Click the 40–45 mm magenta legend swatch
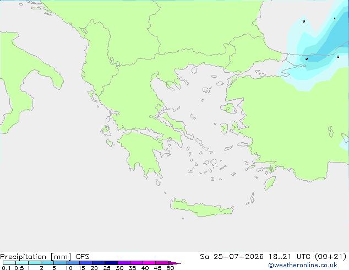 click(149, 263)
